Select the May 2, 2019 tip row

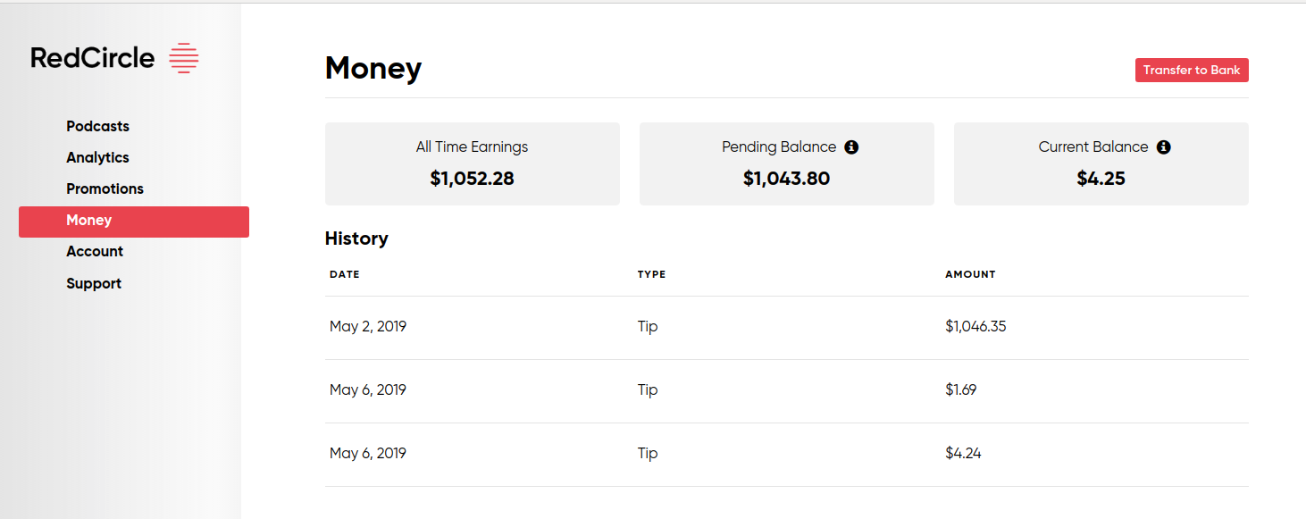(x=787, y=328)
